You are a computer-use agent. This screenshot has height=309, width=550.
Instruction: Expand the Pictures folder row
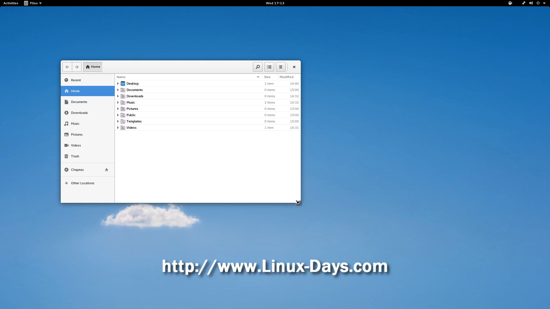[x=118, y=109]
